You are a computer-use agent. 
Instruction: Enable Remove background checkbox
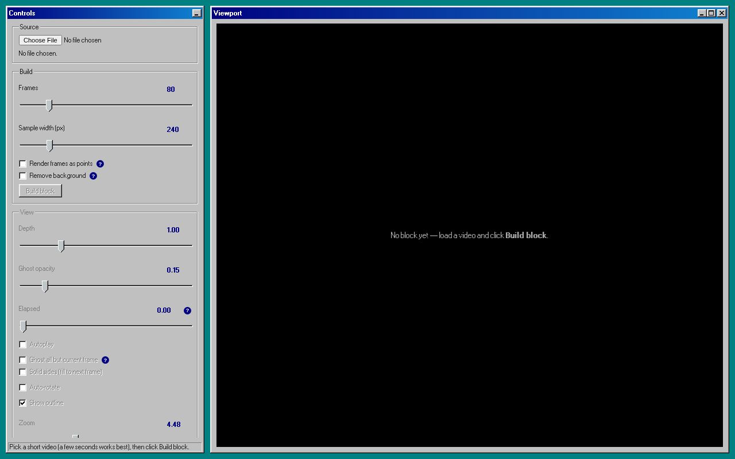coord(23,176)
